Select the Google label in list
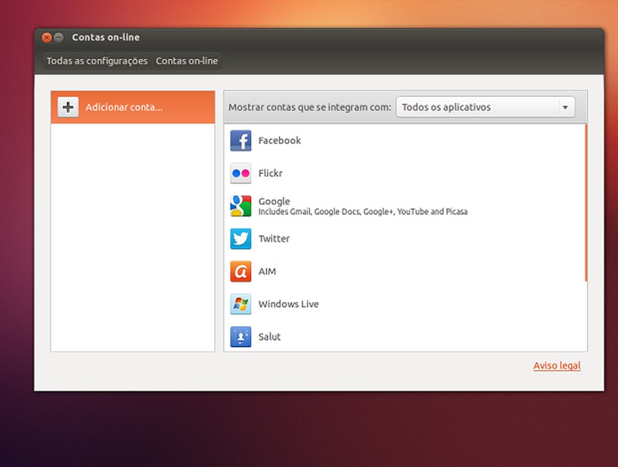Viewport: 618px width, 467px height. 274,201
